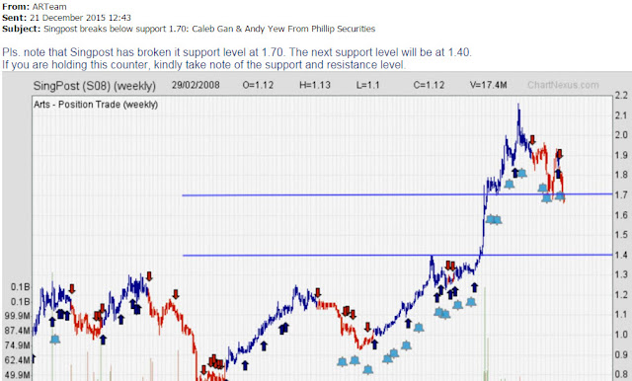632x381 pixels.
Task: Click the 1.7 price axis label
Action: pos(621,195)
